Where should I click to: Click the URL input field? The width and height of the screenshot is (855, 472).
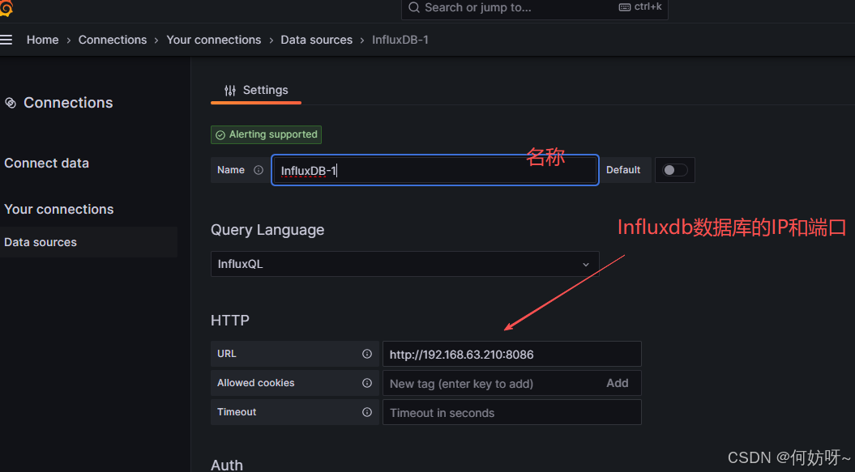coord(512,355)
